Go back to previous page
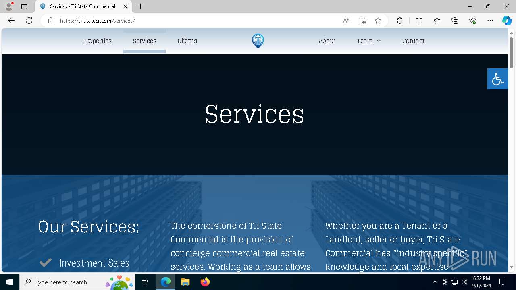Viewport: 516px width, 290px height. [11, 21]
